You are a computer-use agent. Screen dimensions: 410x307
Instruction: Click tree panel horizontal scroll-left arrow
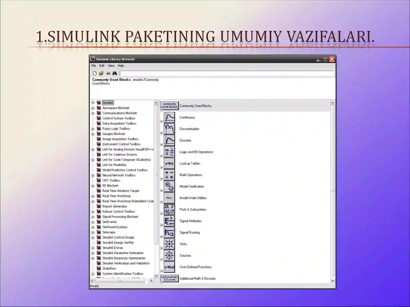[93, 280]
